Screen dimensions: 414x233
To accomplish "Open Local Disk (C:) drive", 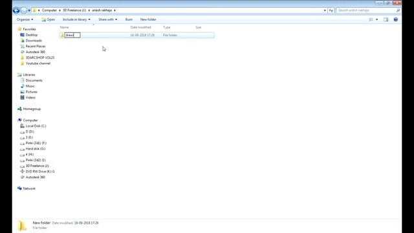I will coord(36,126).
